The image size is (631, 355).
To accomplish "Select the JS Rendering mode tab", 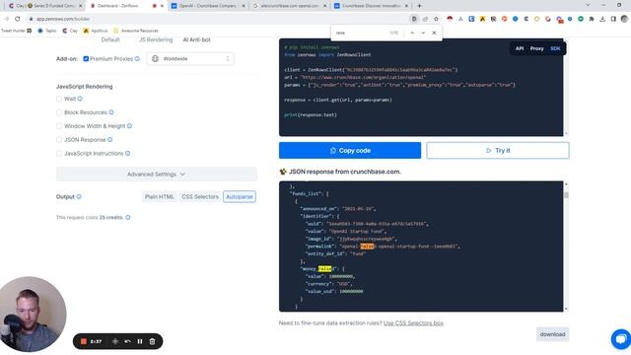I will 156,39.
